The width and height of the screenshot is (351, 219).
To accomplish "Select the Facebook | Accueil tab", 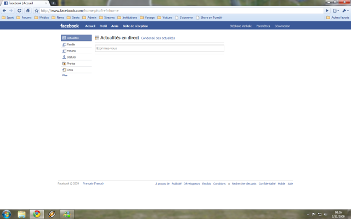I will 25,3.
